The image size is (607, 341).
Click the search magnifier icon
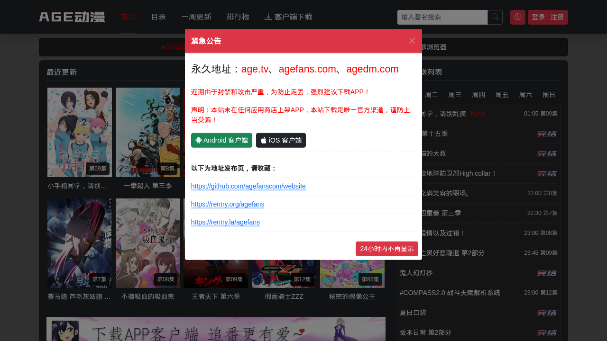coord(495,17)
